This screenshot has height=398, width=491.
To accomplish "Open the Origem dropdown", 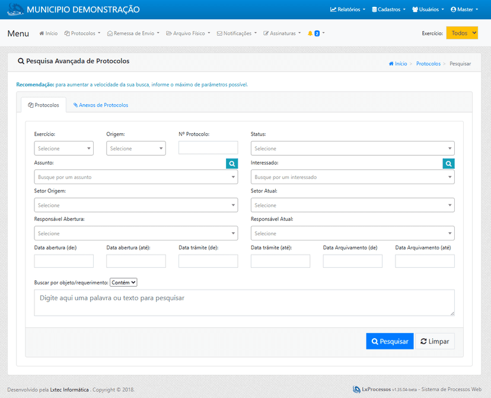I will [136, 148].
